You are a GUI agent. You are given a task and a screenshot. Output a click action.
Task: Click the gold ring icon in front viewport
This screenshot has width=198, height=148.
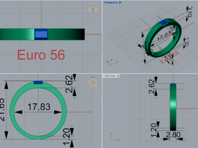[x=93, y=82]
